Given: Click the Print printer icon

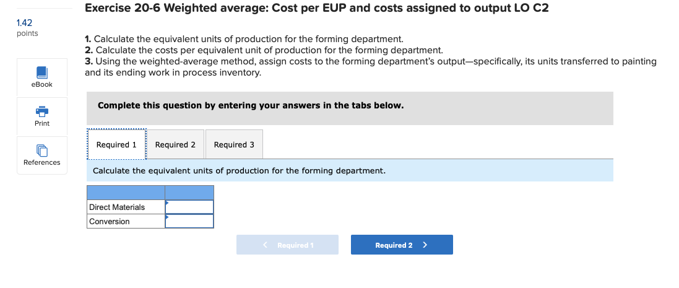Looking at the screenshot, I should [41, 111].
